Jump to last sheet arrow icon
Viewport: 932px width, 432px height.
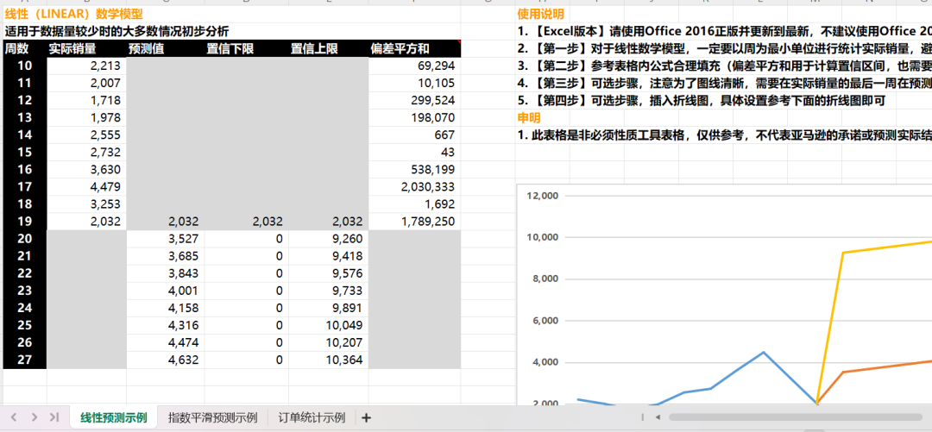pos(54,417)
